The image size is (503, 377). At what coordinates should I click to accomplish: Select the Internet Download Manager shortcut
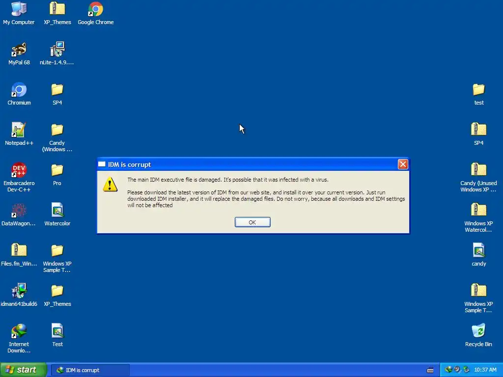[19, 339]
